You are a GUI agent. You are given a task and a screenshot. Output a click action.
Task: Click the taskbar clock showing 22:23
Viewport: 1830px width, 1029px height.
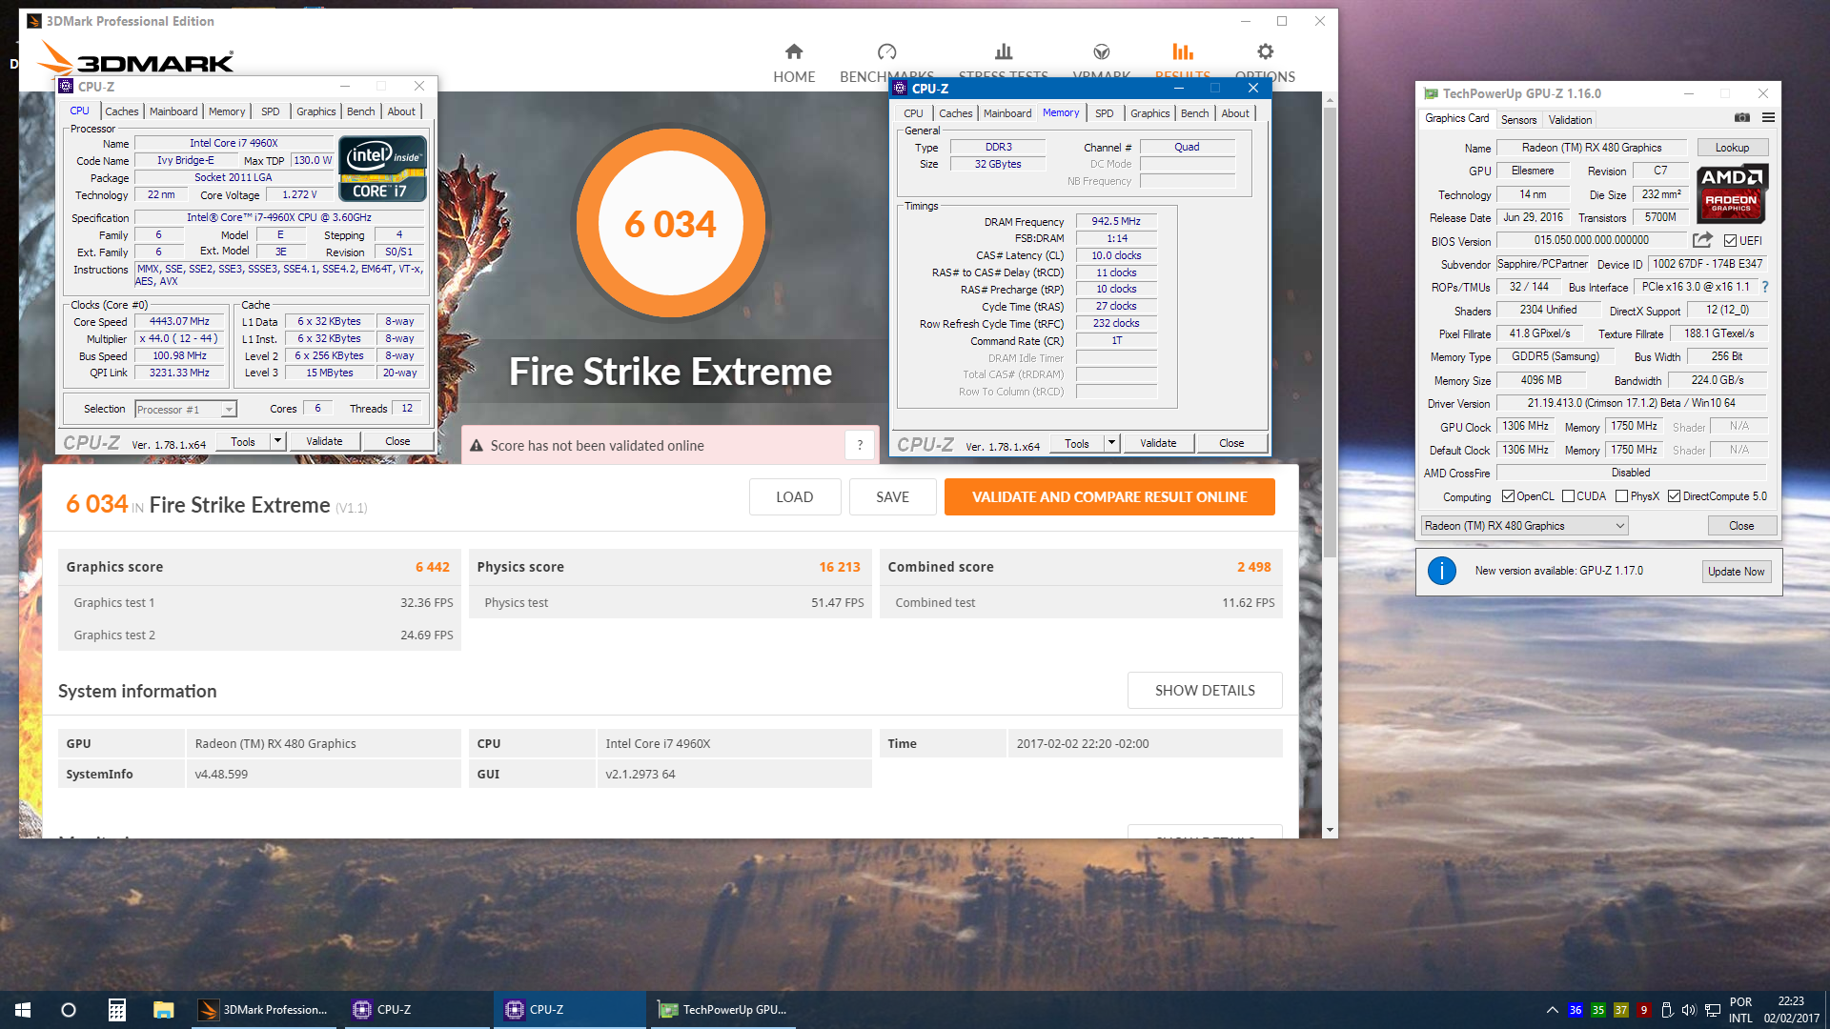(x=1791, y=1010)
